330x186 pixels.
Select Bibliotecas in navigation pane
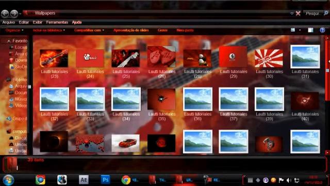(17, 80)
